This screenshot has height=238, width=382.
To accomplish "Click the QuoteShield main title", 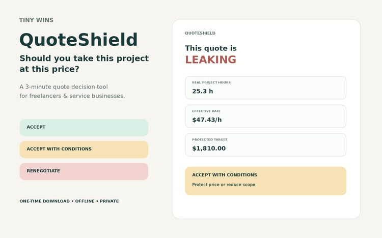I will click(78, 40).
